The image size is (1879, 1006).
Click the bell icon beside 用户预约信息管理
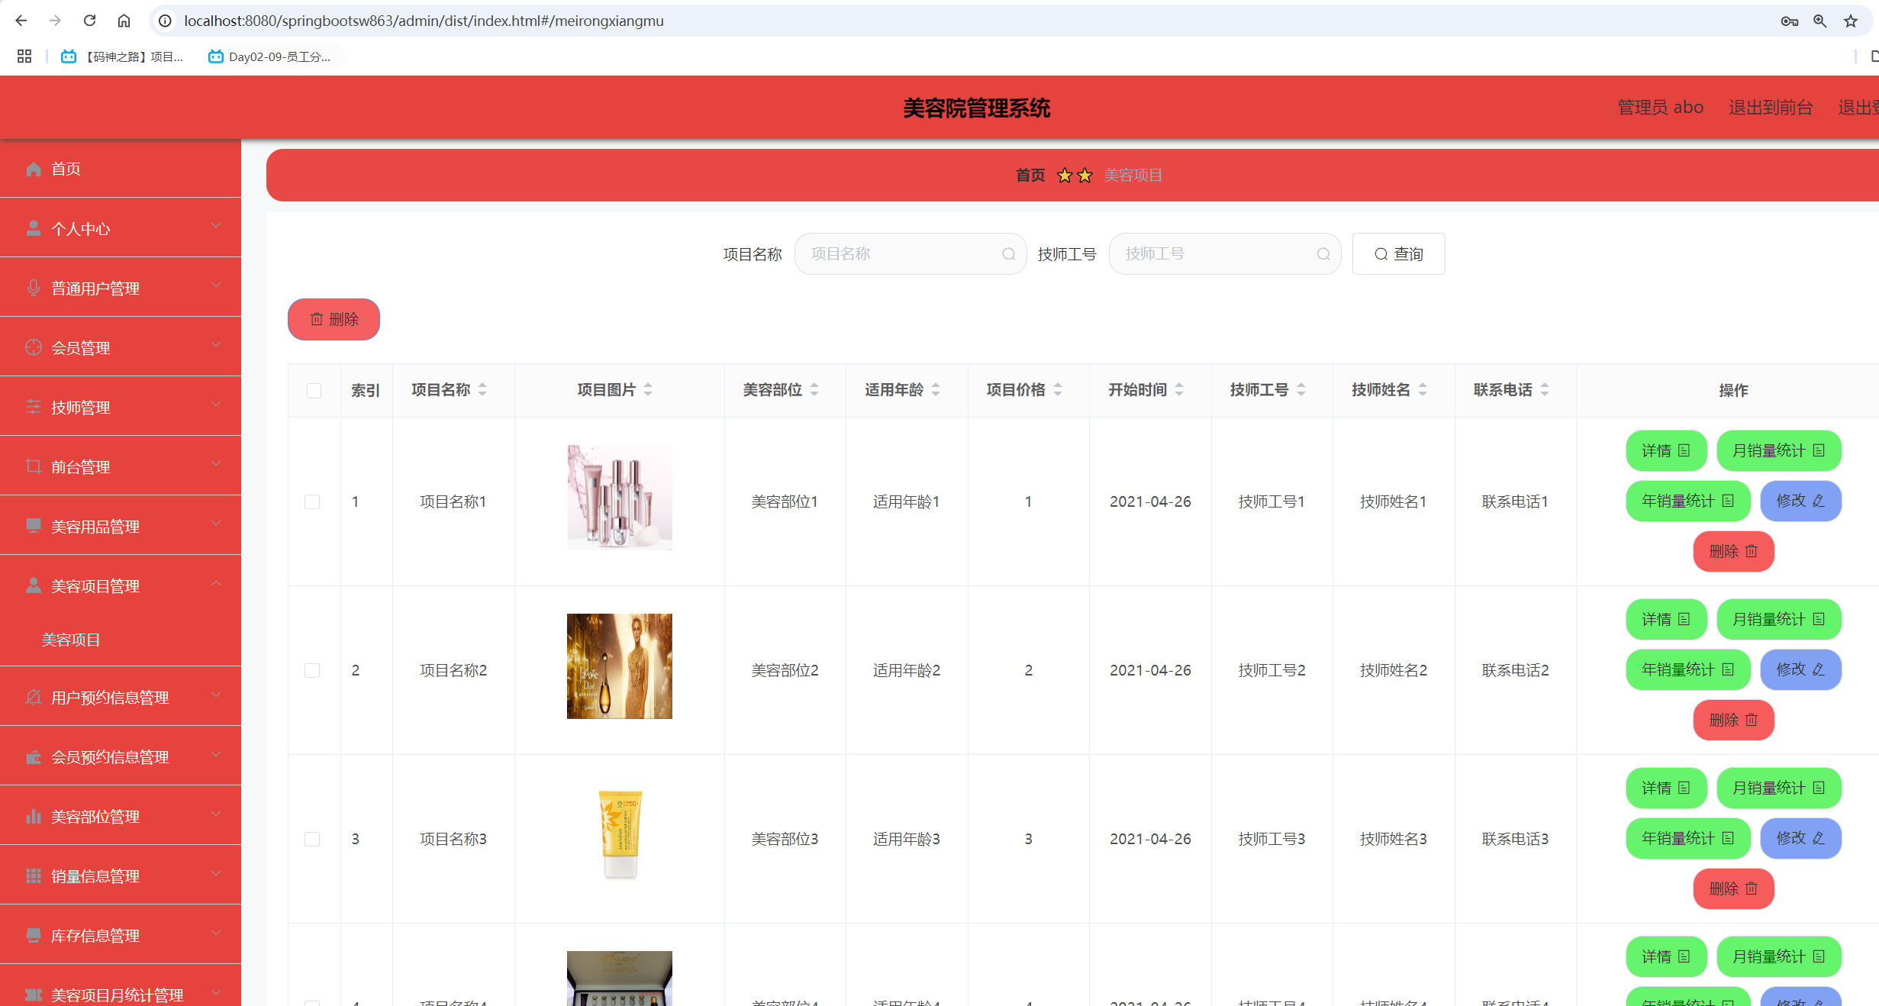click(34, 696)
